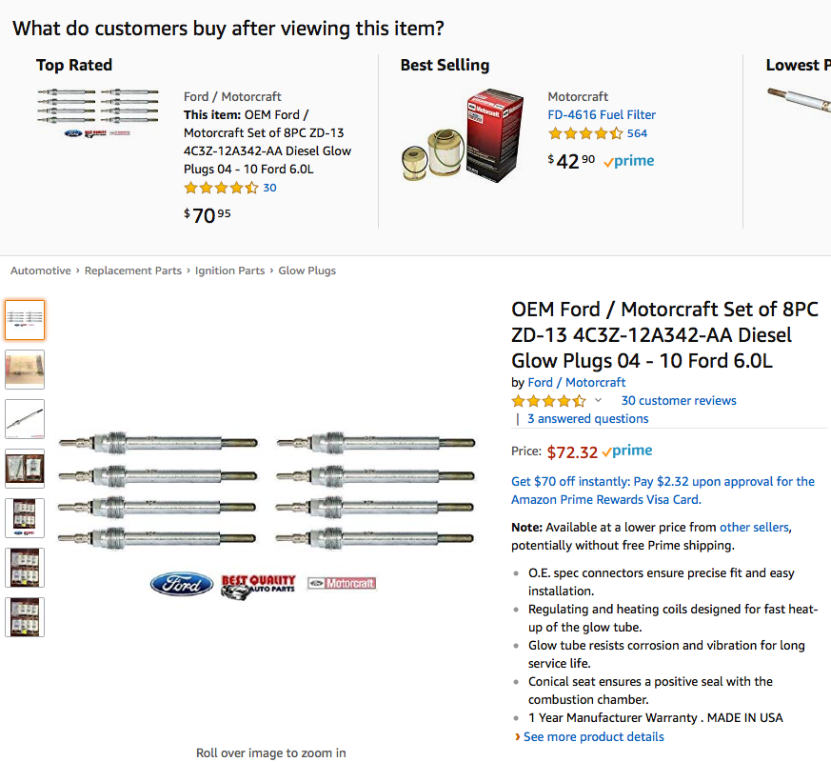Open the rating dropdown arrow next to the stars
831x762 pixels.
599,401
